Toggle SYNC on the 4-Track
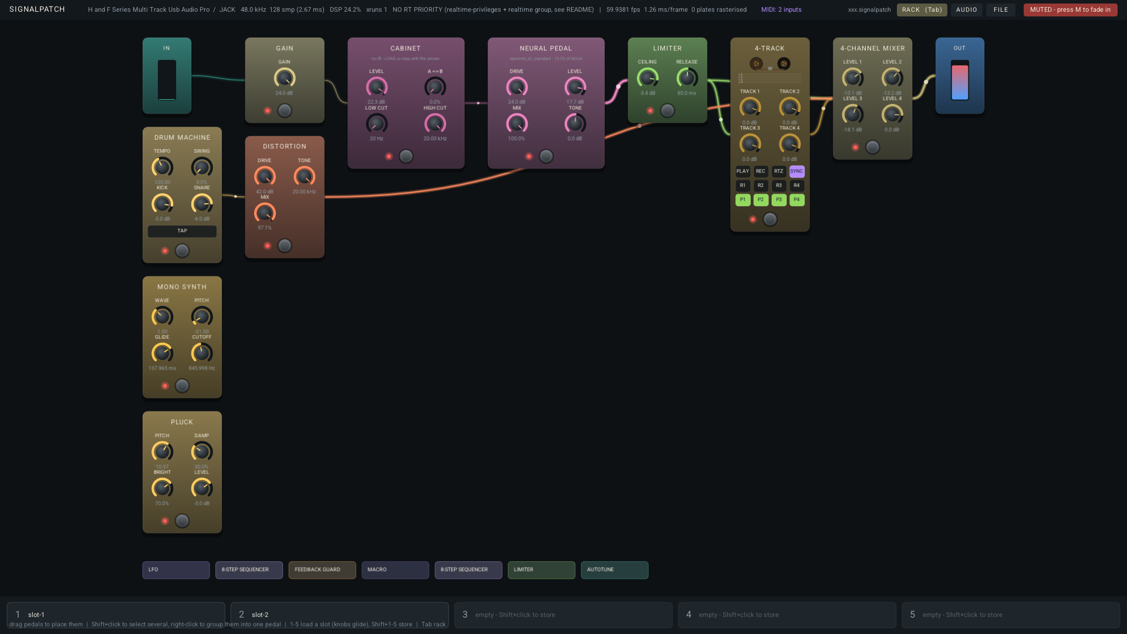The width and height of the screenshot is (1127, 634). coord(797,171)
